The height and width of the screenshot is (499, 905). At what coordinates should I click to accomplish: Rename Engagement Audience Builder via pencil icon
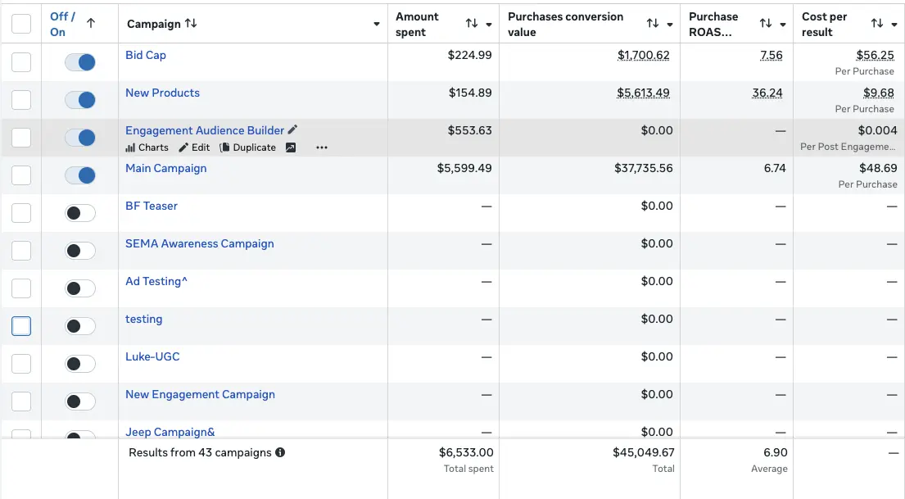[x=293, y=130]
